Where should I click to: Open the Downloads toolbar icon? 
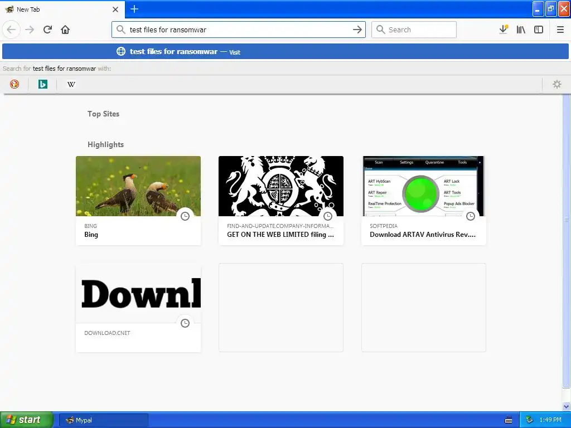point(504,30)
